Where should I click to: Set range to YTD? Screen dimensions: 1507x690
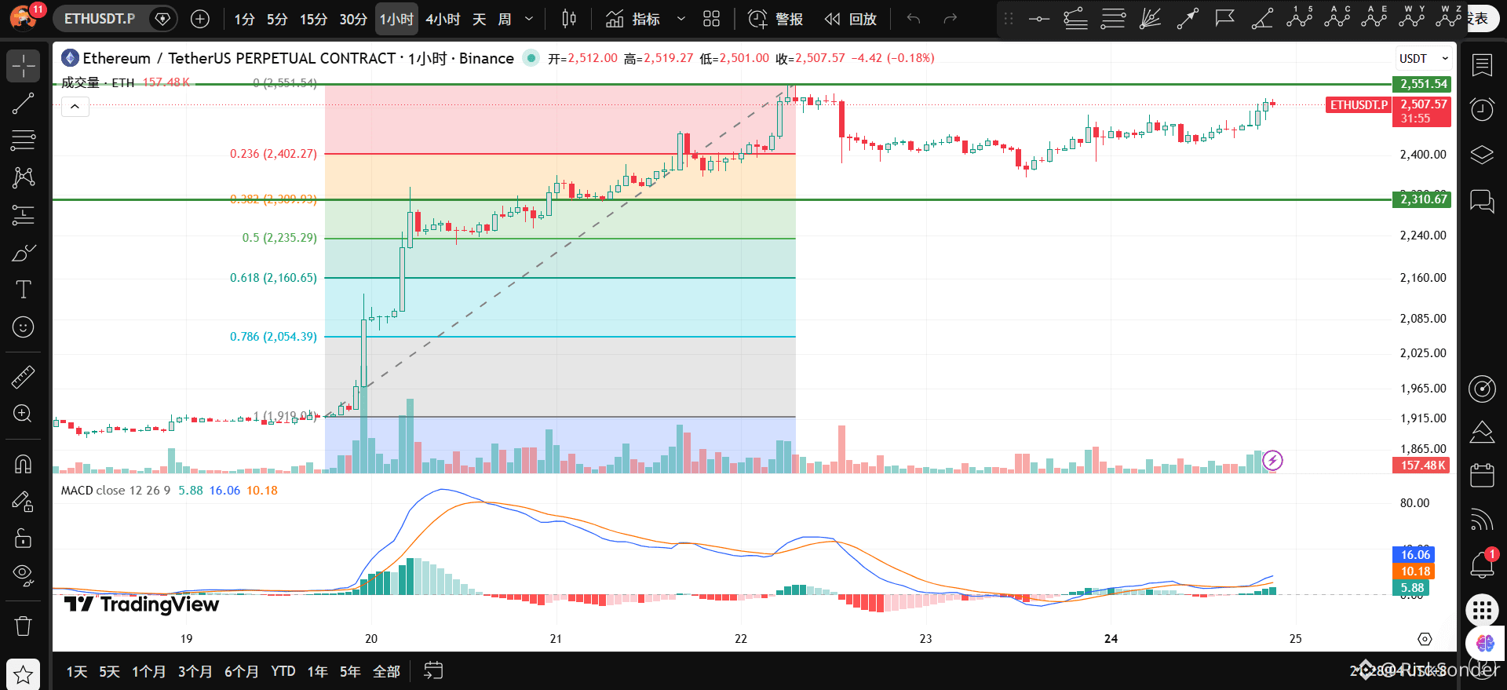click(283, 671)
